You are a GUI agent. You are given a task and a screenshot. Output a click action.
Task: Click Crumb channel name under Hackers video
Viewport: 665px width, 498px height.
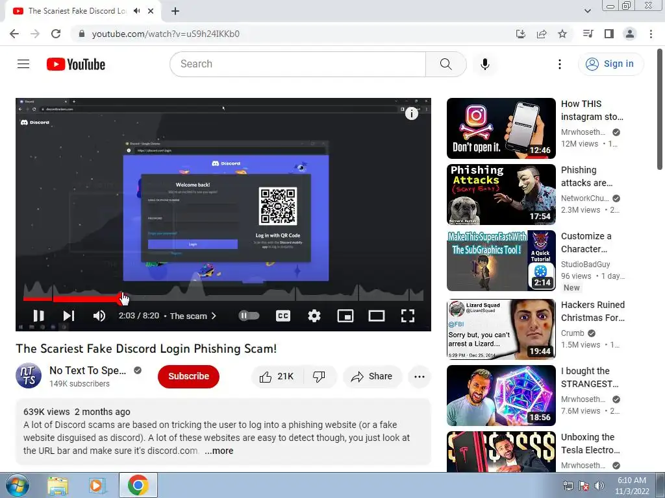pyautogui.click(x=573, y=333)
